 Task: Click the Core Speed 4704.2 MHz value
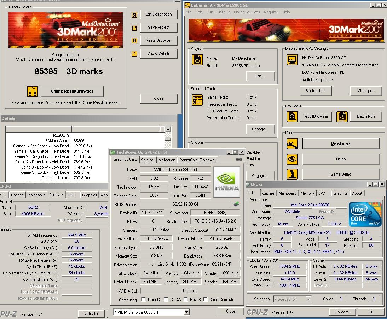290,266
